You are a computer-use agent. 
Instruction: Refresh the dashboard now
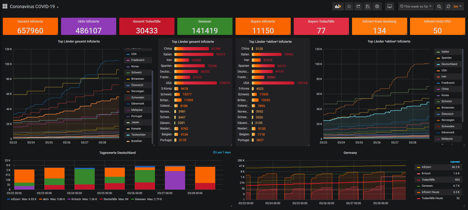point(448,6)
